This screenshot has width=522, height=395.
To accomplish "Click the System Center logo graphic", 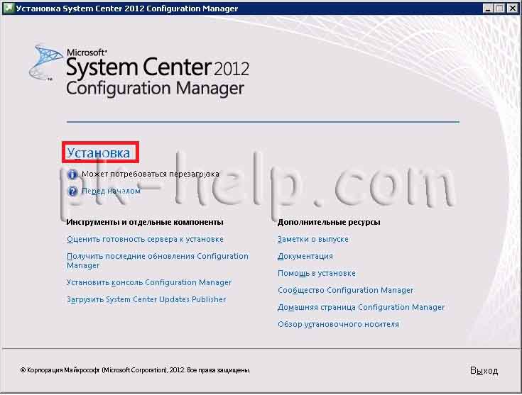I will pos(46,63).
